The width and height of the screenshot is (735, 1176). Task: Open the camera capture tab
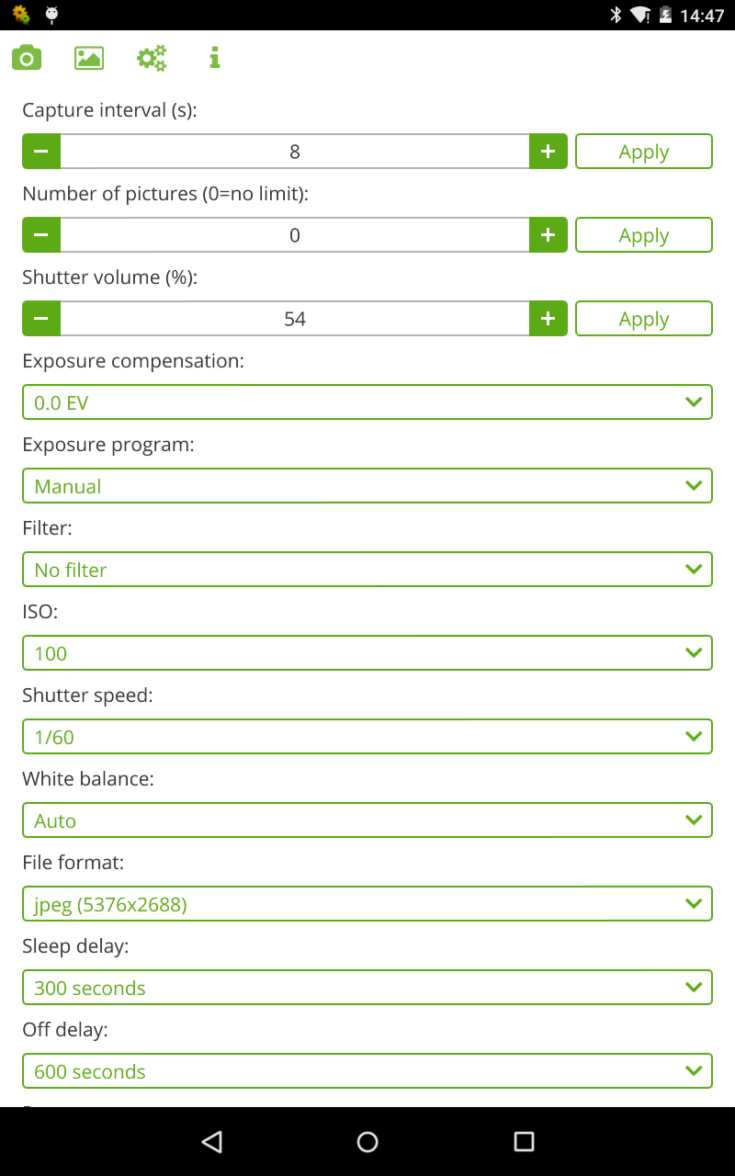tap(27, 58)
